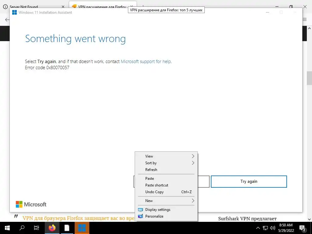Click the Surfshark VPN предлагает text
The image size is (312, 234).
247,219
